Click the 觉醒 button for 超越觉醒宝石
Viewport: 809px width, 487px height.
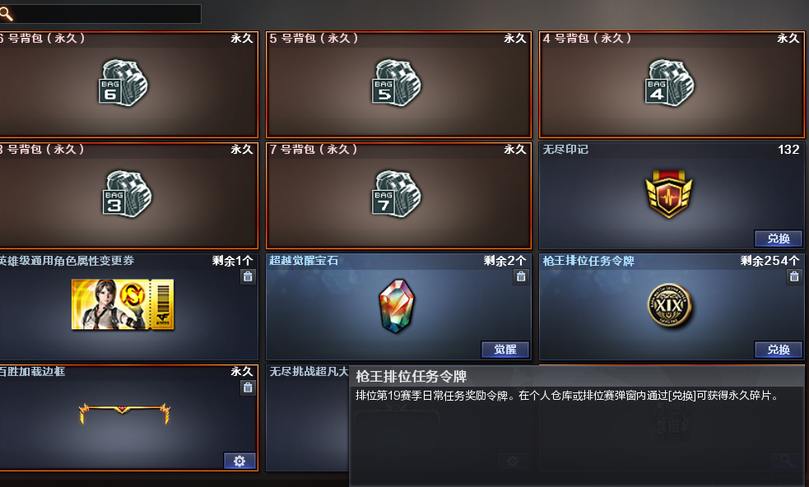point(505,350)
